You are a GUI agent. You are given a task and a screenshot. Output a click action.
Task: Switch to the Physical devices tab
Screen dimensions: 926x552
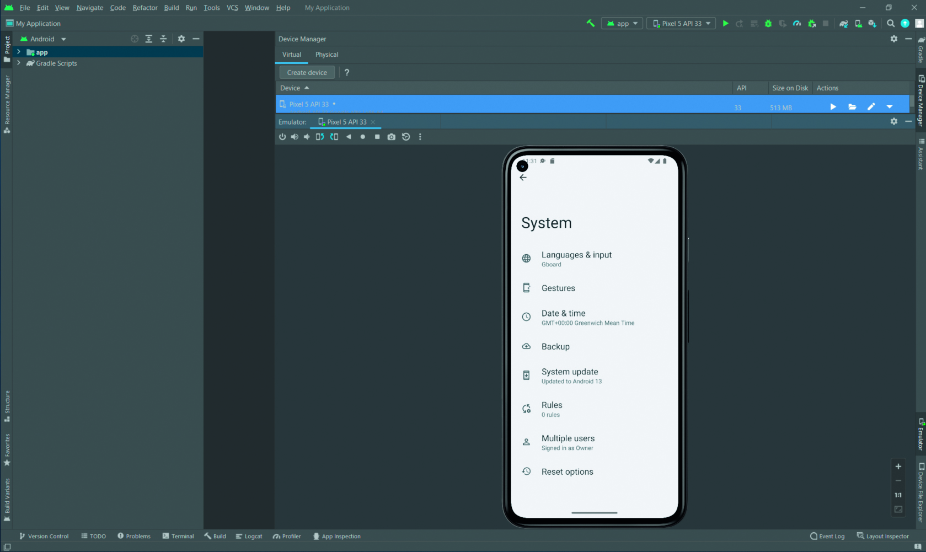pyautogui.click(x=326, y=55)
